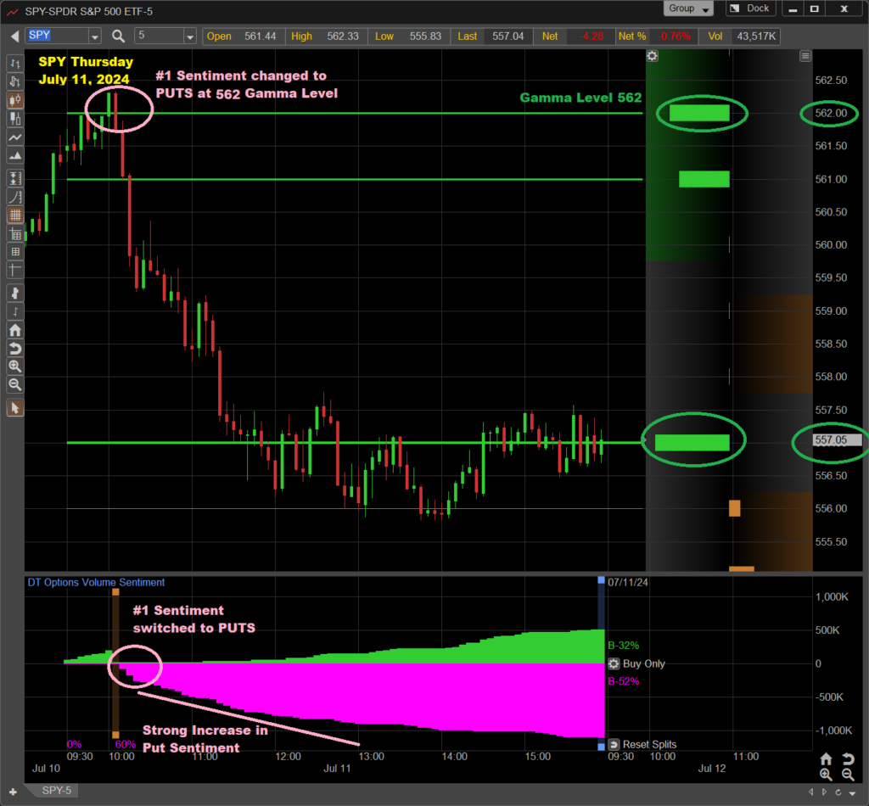Click home icon in left toolbar
The width and height of the screenshot is (869, 806).
tap(14, 330)
